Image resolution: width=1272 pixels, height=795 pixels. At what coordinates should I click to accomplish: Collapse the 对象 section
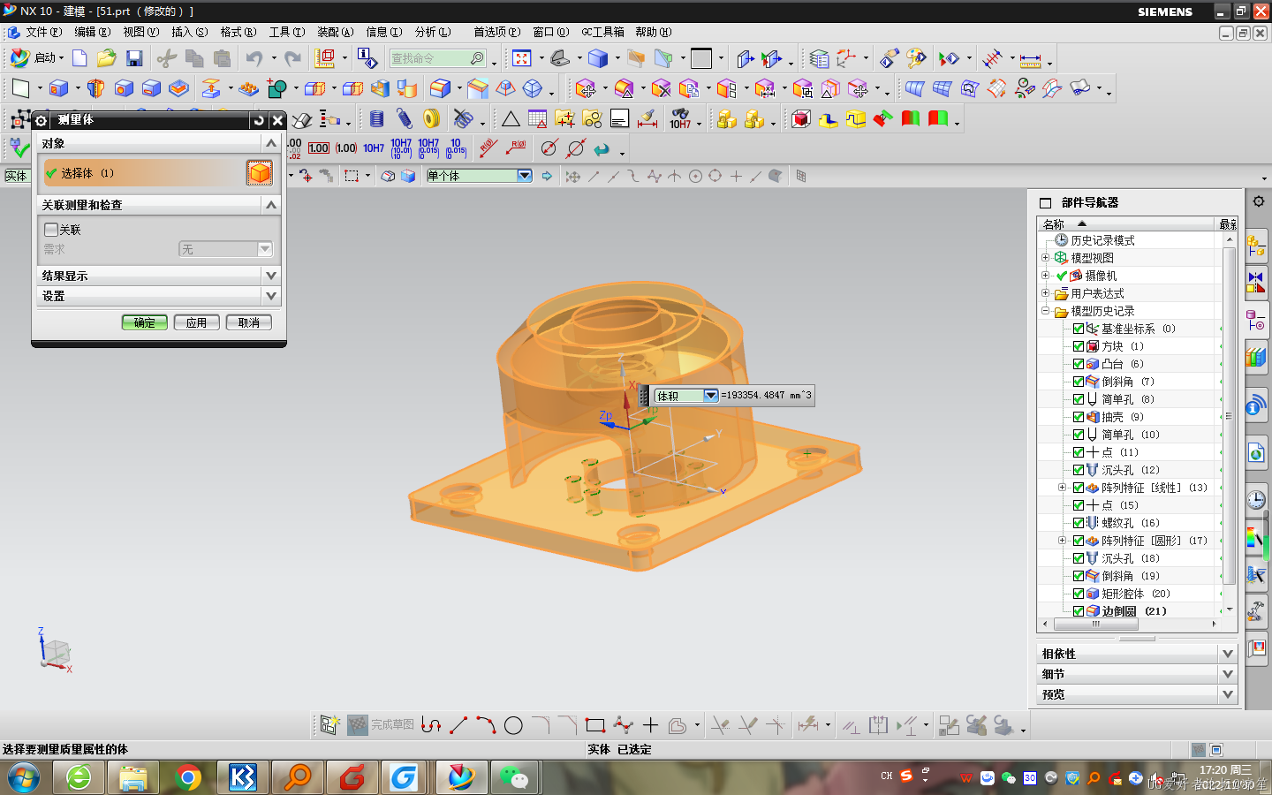click(271, 143)
